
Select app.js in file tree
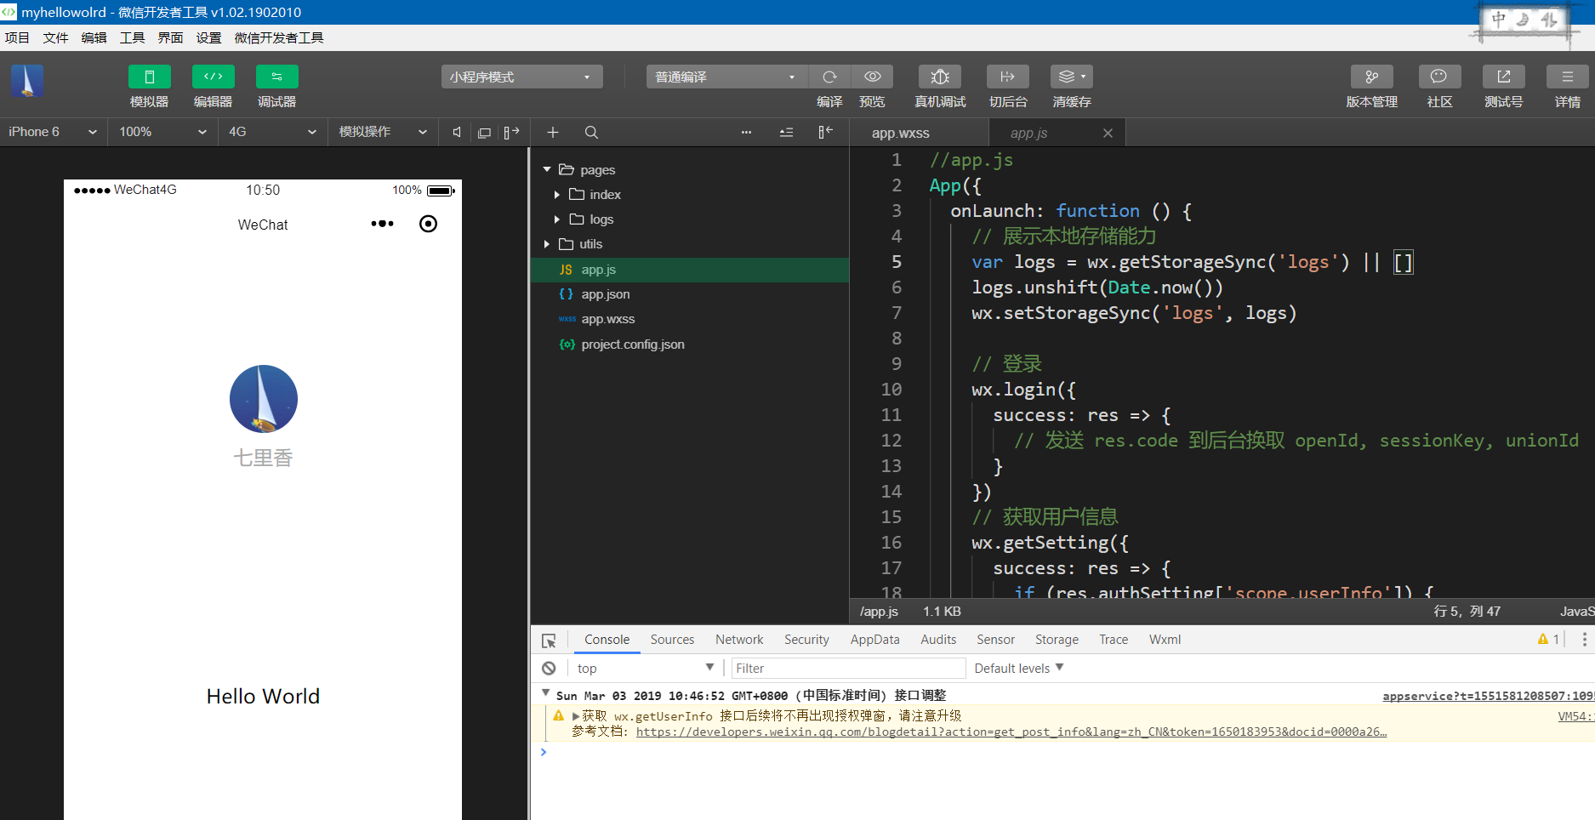pyautogui.click(x=690, y=270)
